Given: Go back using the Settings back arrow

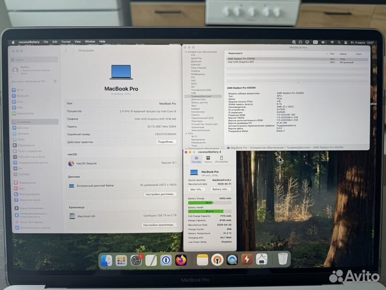Looking at the screenshot, I should point(66,50).
